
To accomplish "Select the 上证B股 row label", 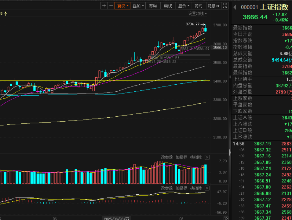I will click(242, 130).
